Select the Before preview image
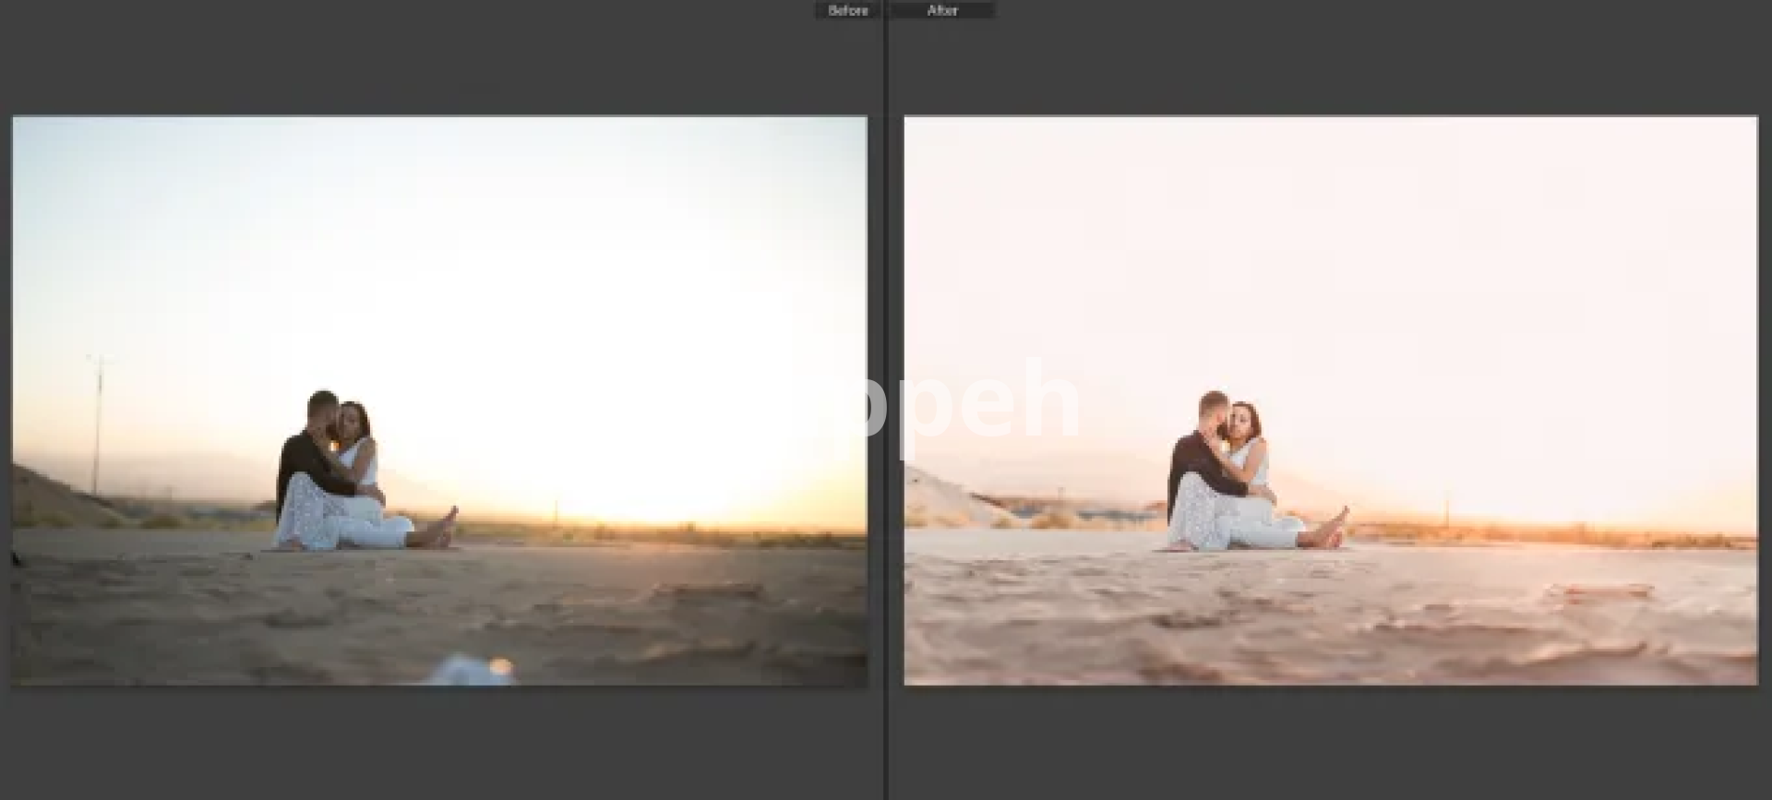Viewport: 1772px width, 800px height. coord(439,277)
